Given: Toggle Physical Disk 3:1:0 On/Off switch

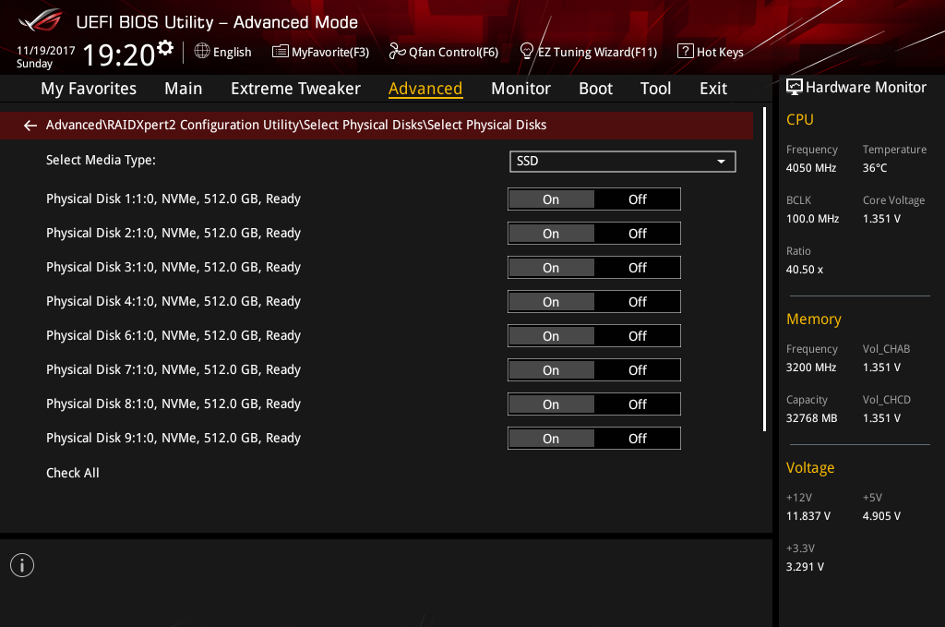Looking at the screenshot, I should 594,268.
